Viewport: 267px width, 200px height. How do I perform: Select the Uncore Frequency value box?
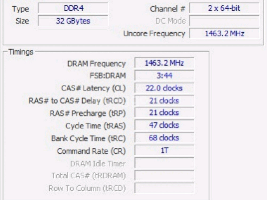coord(224,34)
